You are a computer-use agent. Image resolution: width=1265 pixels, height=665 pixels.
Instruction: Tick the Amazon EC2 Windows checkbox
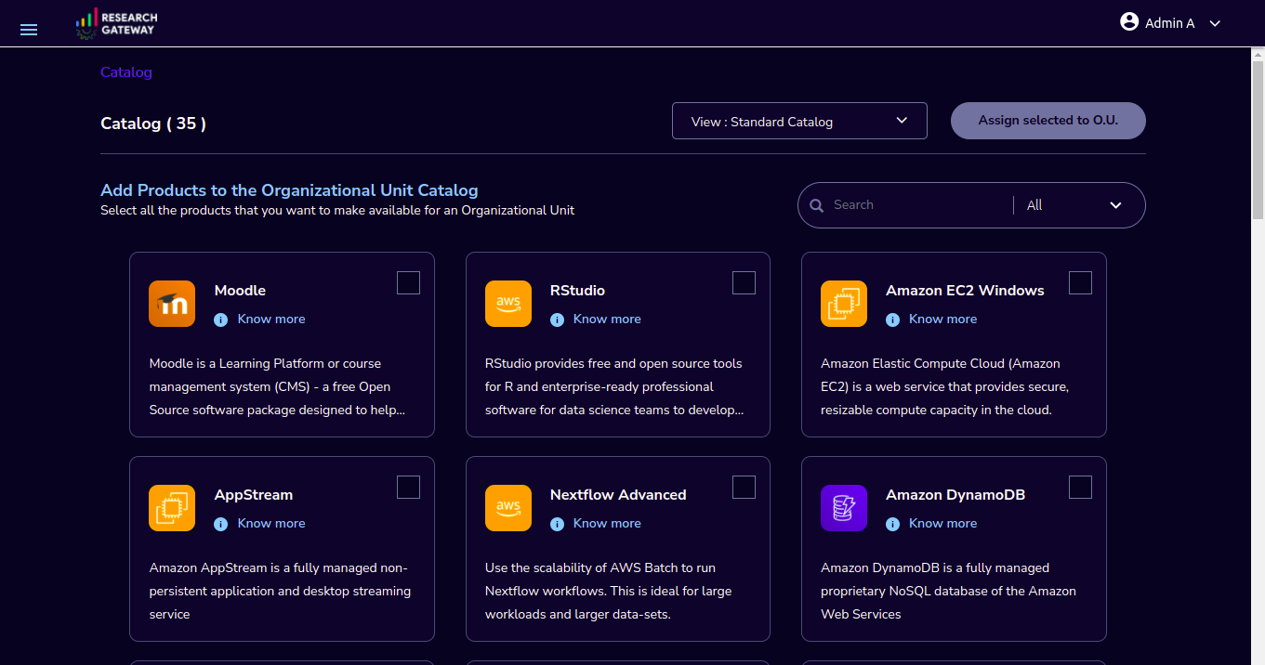(x=1080, y=282)
